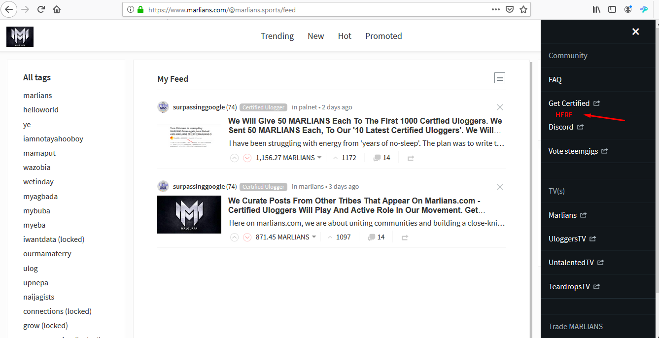
Task: Open the Promoted tab
Action: coord(383,36)
